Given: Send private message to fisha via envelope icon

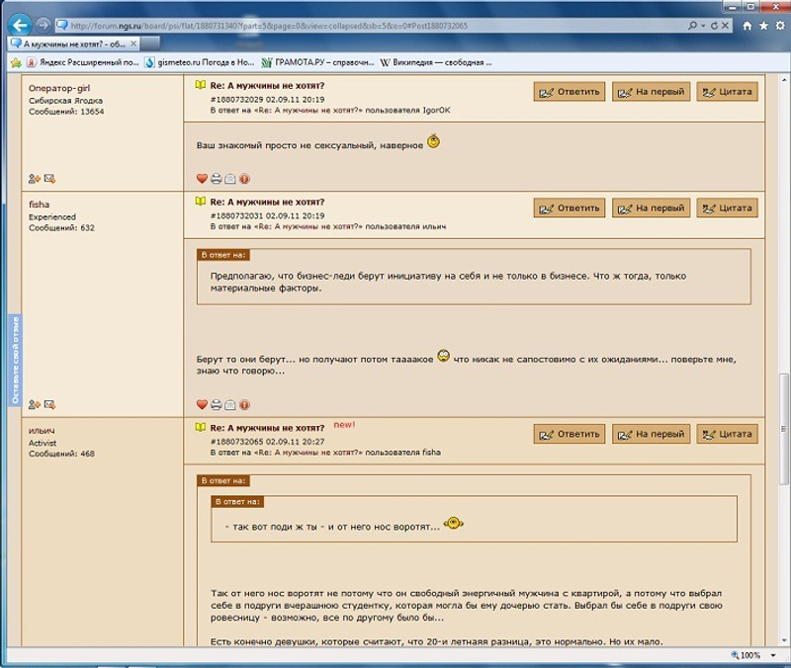Looking at the screenshot, I should (x=49, y=404).
